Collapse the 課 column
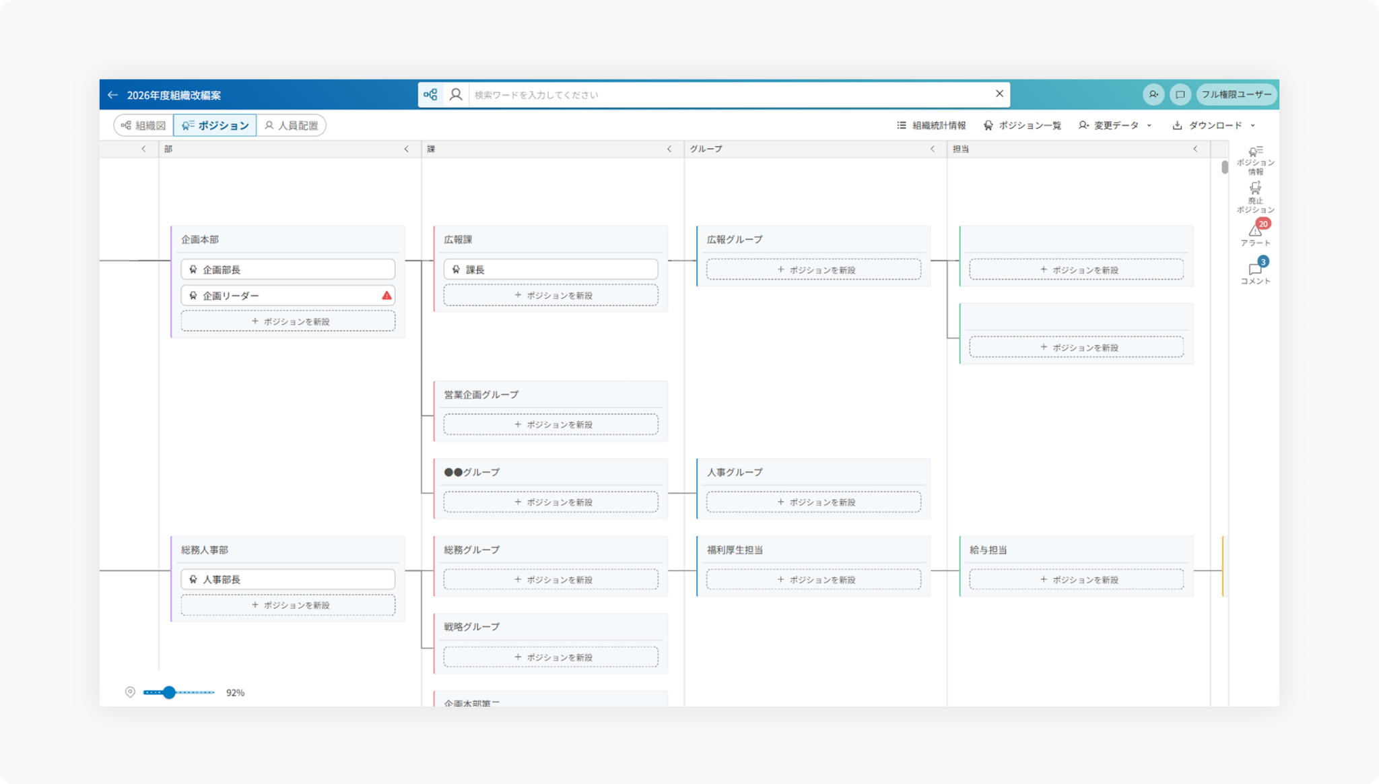Image resolution: width=1379 pixels, height=784 pixels. point(669,149)
